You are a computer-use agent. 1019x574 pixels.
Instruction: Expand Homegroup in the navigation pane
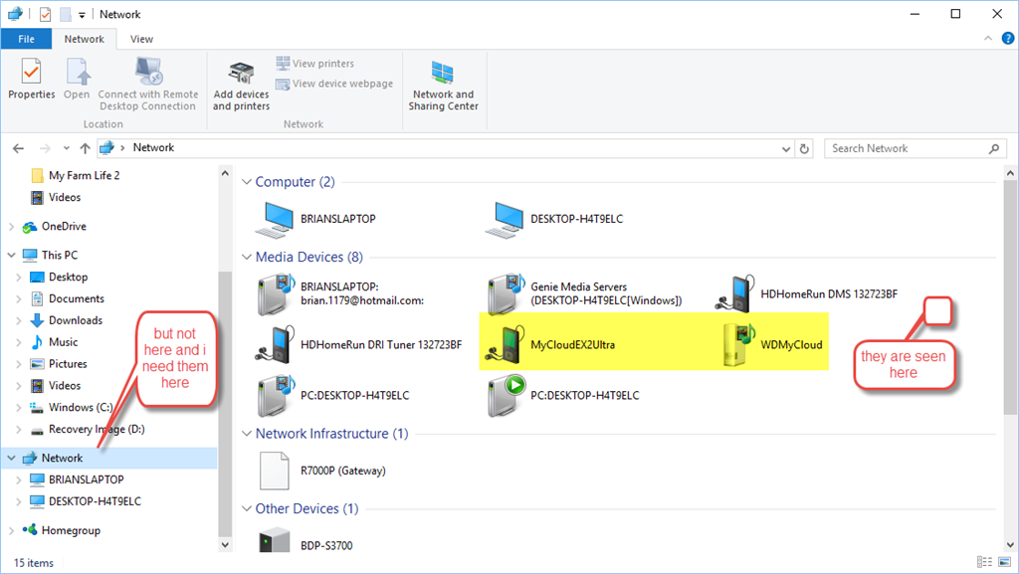tap(11, 530)
